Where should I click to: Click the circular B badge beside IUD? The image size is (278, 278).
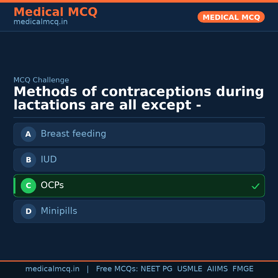28,160
